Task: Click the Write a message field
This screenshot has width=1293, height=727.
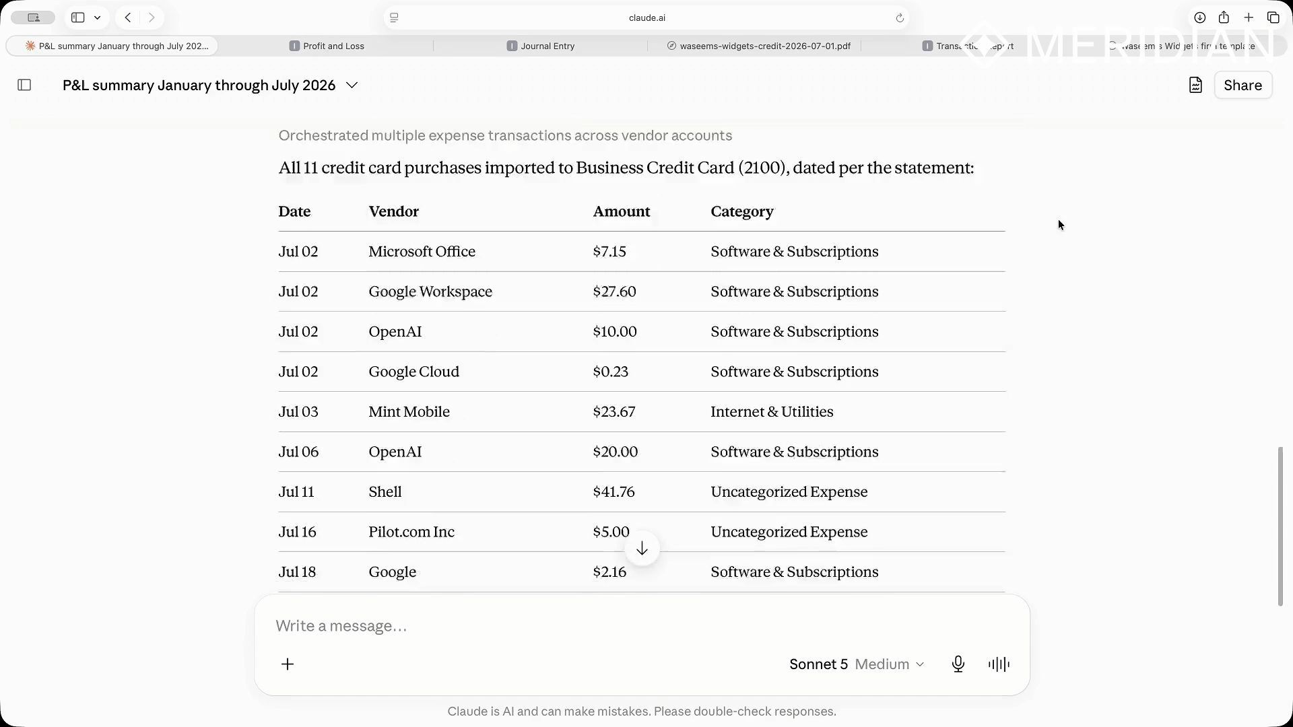Action: [x=642, y=626]
